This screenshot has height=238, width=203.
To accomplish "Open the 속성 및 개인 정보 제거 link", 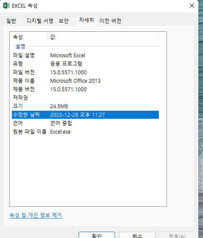I will point(36,215).
